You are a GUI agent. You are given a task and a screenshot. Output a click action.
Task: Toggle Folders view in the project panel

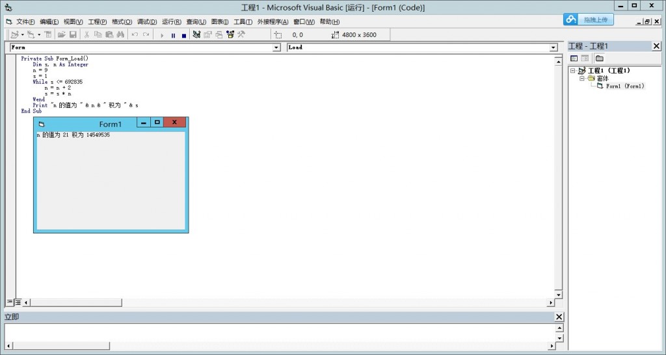(599, 59)
